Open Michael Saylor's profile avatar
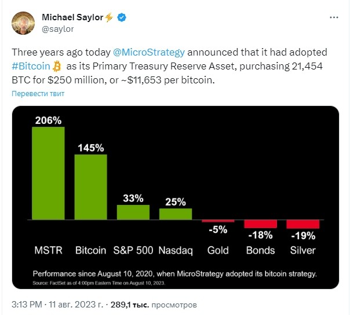Viewport: 350px width, 315px height. coord(23,23)
